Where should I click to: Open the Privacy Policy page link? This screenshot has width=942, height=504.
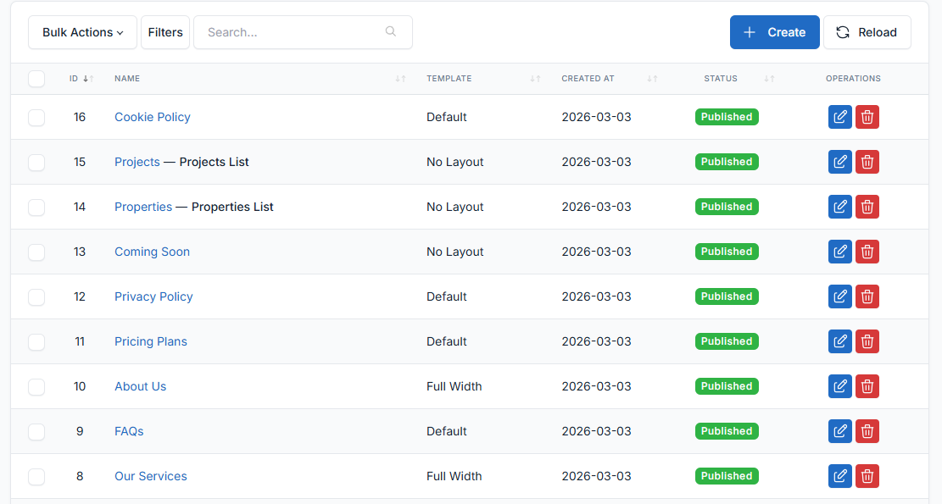click(x=153, y=296)
